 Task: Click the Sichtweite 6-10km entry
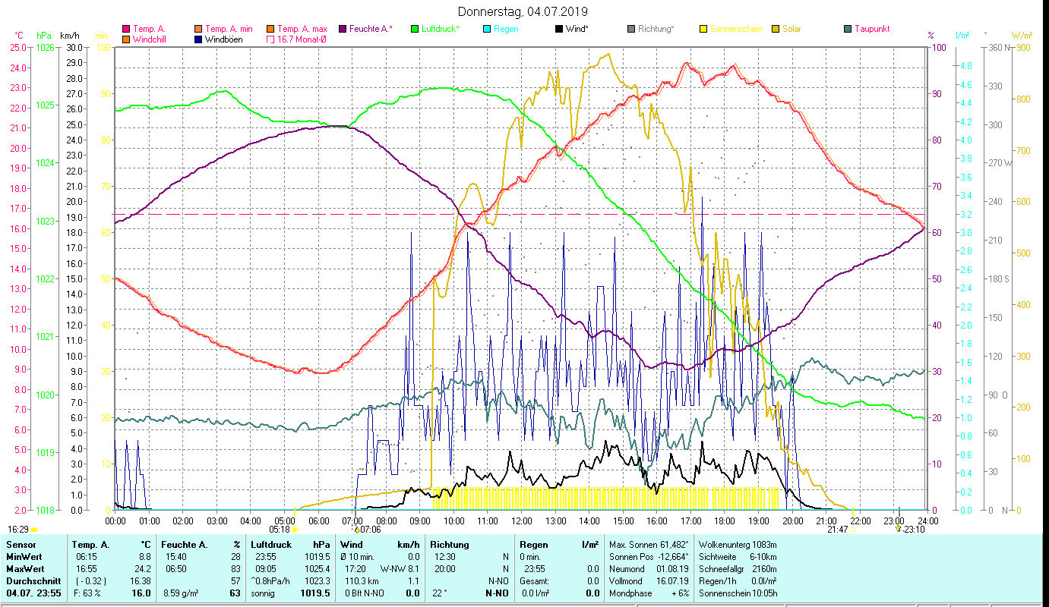(737, 556)
